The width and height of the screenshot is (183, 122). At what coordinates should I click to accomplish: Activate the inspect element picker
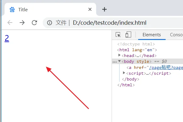(118, 35)
